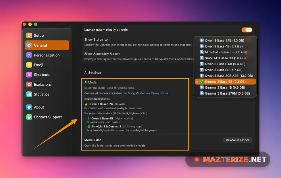The height and width of the screenshot is (178, 281).
Task: Click the green Contact Support icon
Action: 29,117
